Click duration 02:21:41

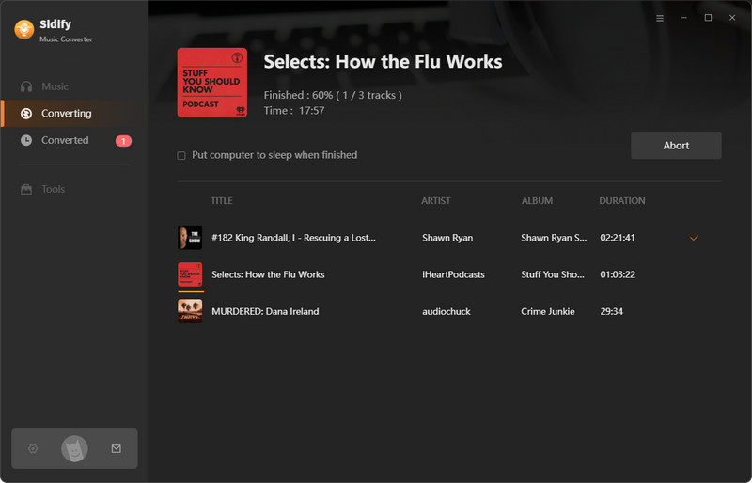pyautogui.click(x=618, y=238)
